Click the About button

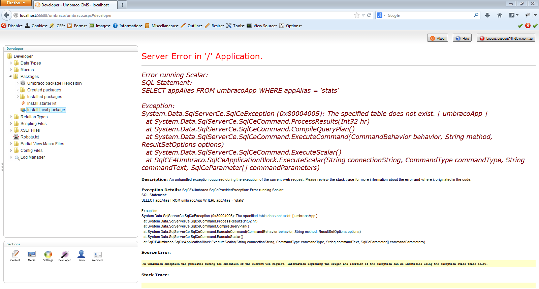pos(438,38)
